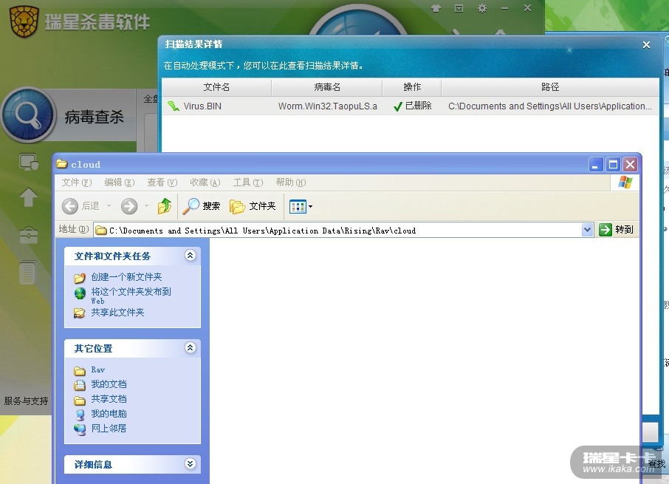Click the feedback icon in Rising title bar
The width and height of the screenshot is (669, 484).
pyautogui.click(x=459, y=8)
